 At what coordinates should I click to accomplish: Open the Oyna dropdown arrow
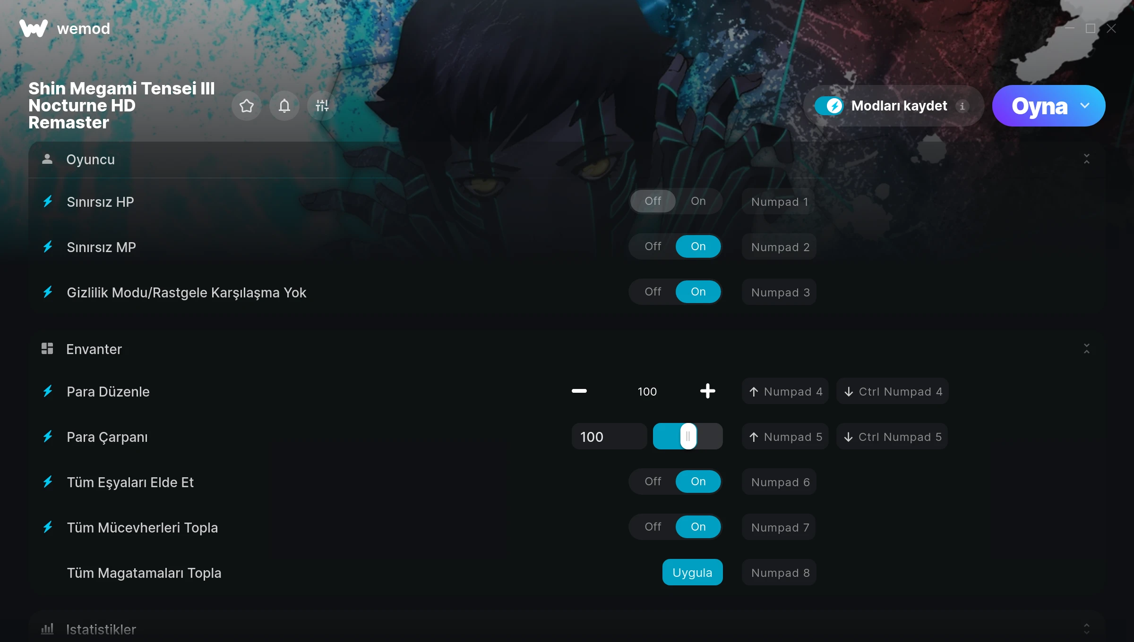click(x=1085, y=106)
